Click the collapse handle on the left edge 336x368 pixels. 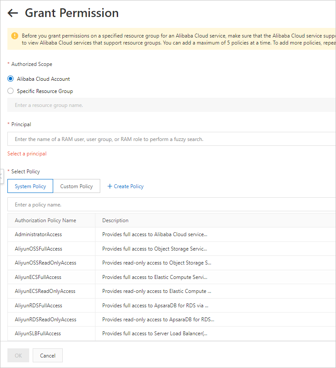(1, 176)
